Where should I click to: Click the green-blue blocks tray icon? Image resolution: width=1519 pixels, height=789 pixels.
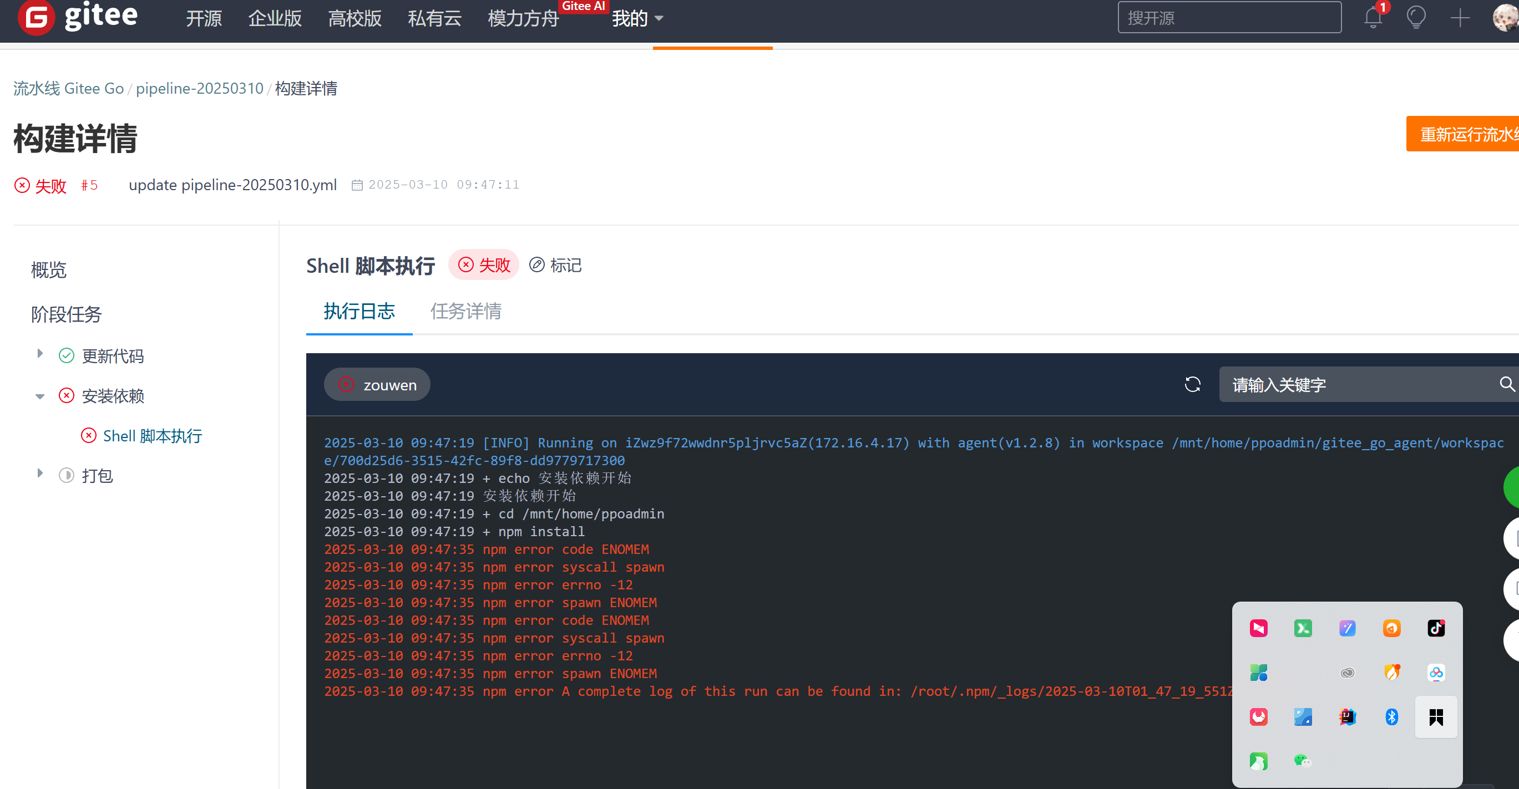[1258, 673]
